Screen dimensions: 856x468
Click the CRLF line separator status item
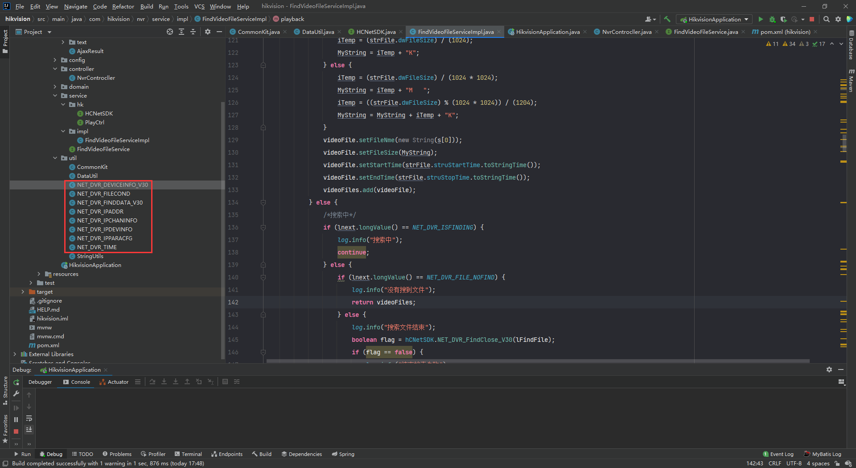(775, 464)
